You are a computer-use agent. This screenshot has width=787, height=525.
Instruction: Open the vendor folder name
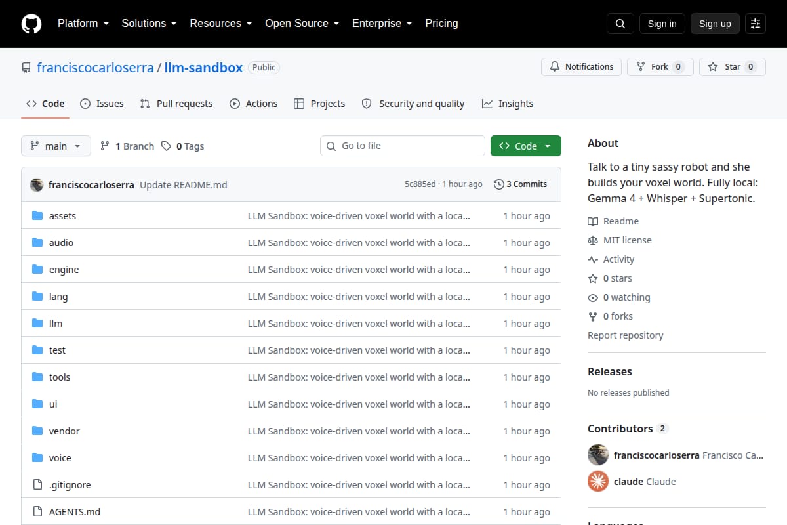pyautogui.click(x=64, y=431)
